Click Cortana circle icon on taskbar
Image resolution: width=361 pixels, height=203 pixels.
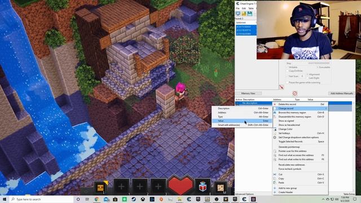point(78,199)
